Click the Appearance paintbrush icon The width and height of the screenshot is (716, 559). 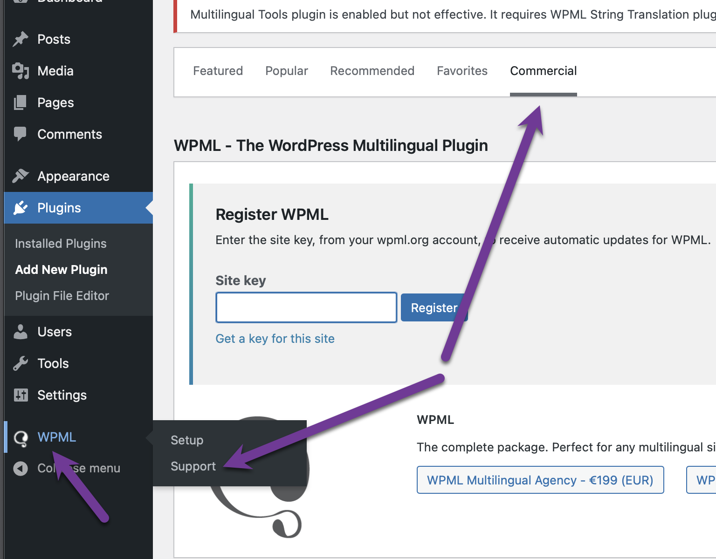[21, 176]
